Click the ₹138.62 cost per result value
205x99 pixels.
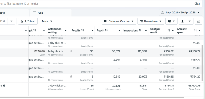[x=169, y=51]
